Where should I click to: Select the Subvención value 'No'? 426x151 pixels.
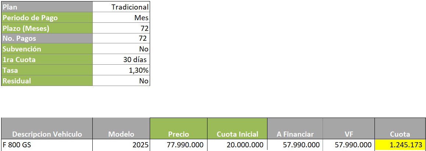click(x=121, y=49)
